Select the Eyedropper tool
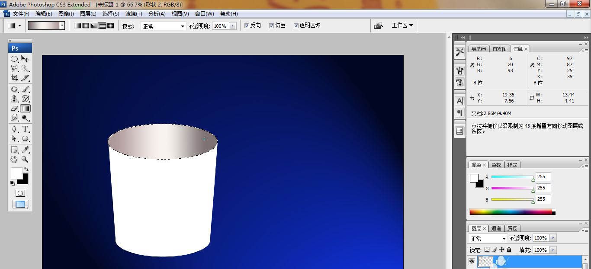The width and height of the screenshot is (591, 269). 26,150
